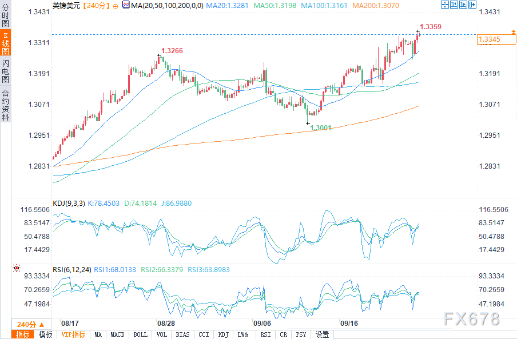The width and height of the screenshot is (517, 339).
Task: Open the 合约资料 side tab
Action: pyautogui.click(x=5, y=104)
